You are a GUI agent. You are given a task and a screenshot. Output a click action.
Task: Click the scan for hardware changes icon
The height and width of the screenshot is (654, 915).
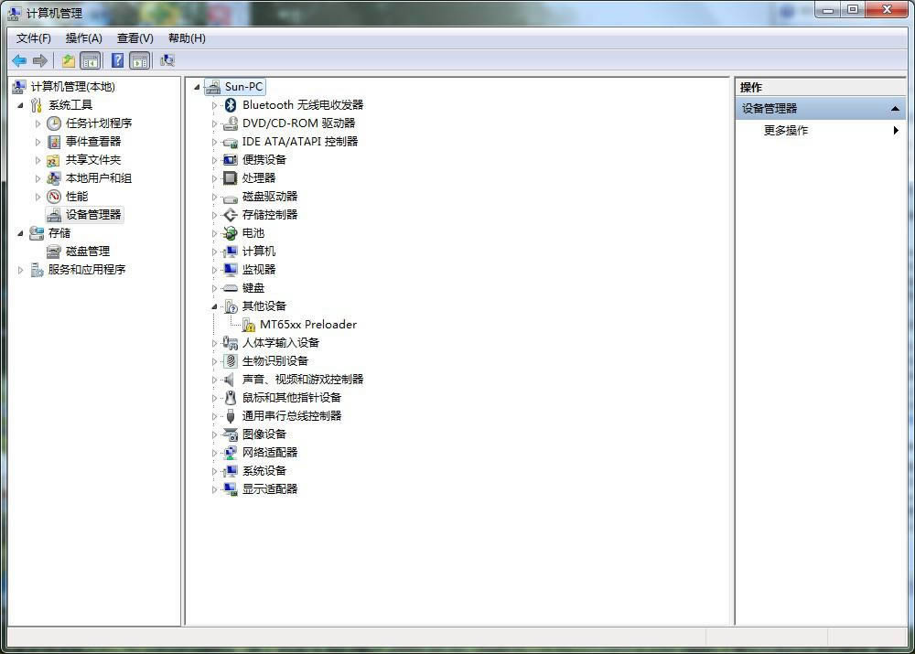point(167,59)
